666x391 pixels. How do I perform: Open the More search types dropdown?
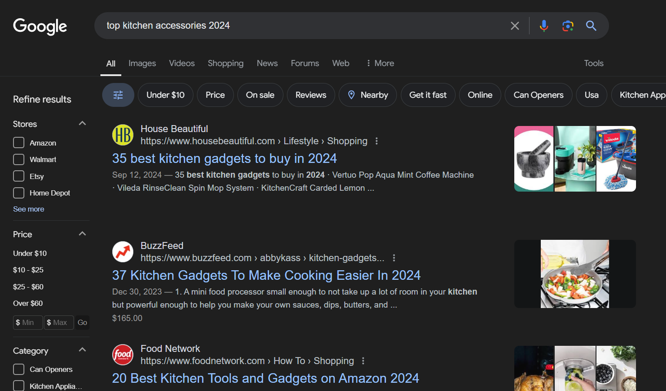(x=380, y=63)
